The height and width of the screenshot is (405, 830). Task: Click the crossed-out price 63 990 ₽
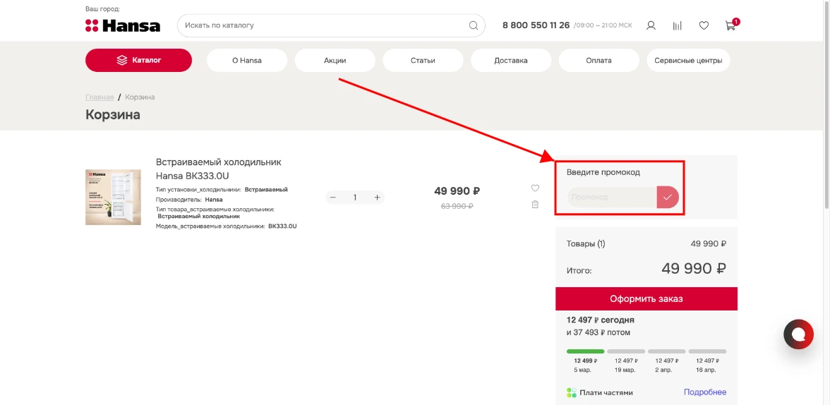(457, 206)
